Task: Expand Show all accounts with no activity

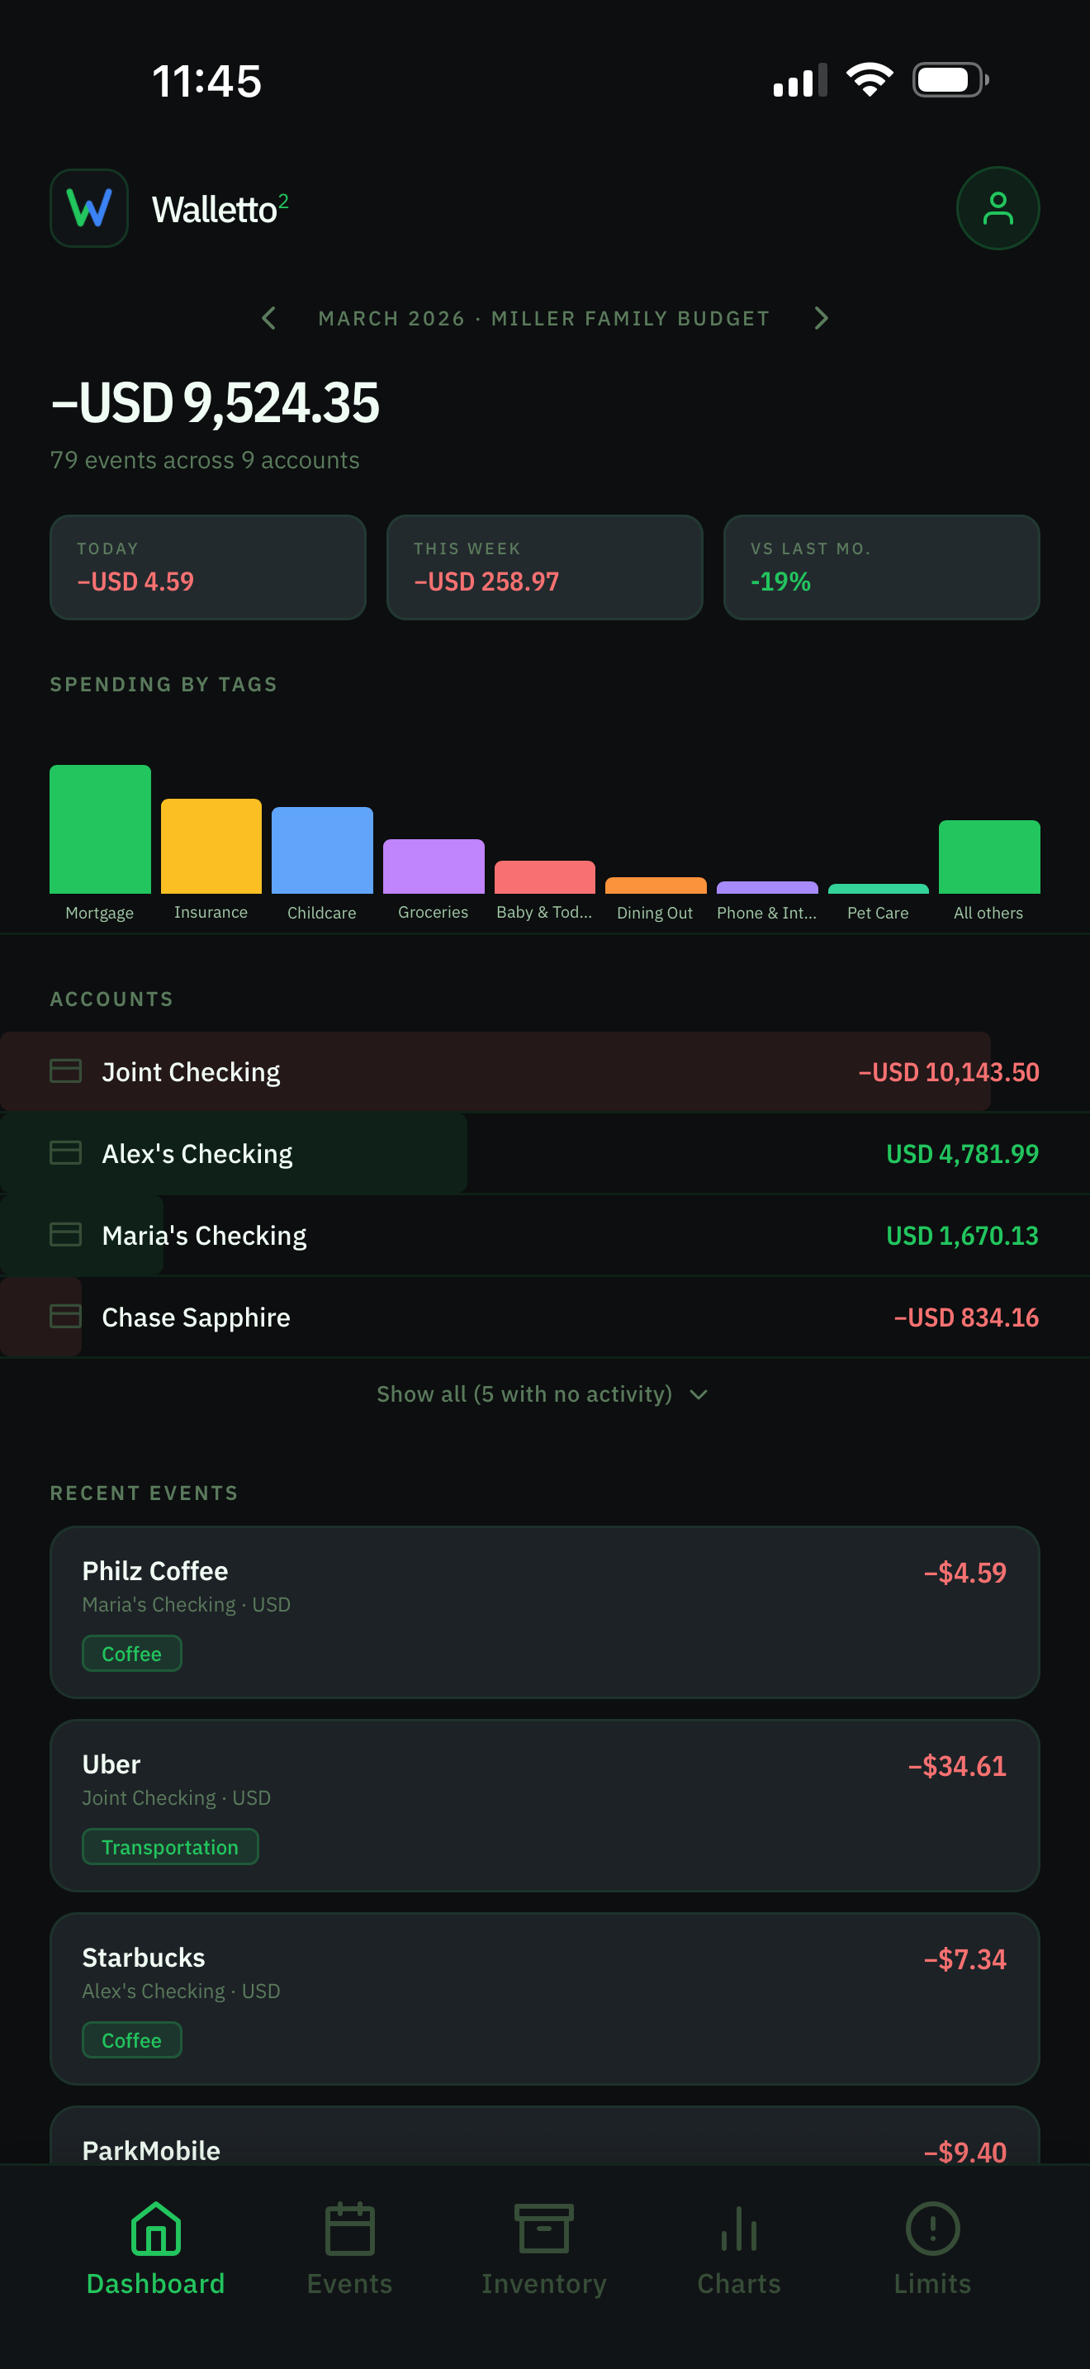Action: click(x=544, y=1393)
